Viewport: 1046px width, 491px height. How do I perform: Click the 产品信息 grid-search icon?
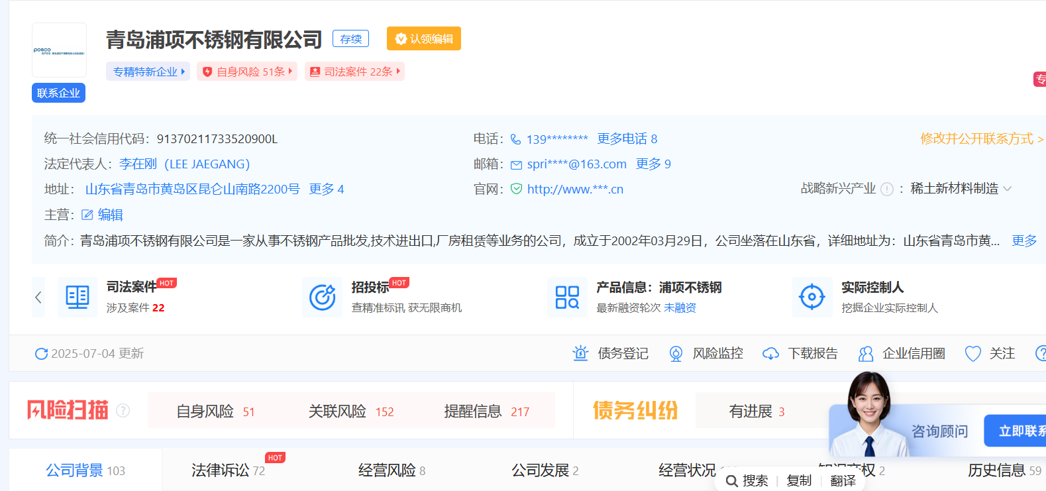567,297
